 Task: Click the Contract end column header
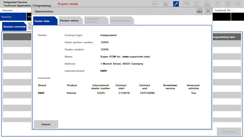(145, 87)
